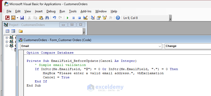Save the project with the floppy disk icon
The width and height of the screenshot is (211, 96).
coord(22,18)
